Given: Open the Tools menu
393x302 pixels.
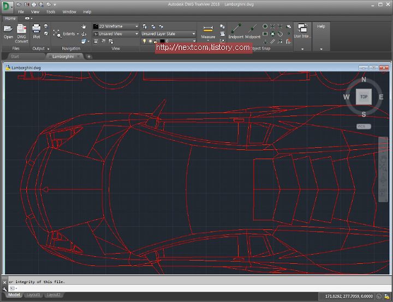Looking at the screenshot, I should click(51, 12).
